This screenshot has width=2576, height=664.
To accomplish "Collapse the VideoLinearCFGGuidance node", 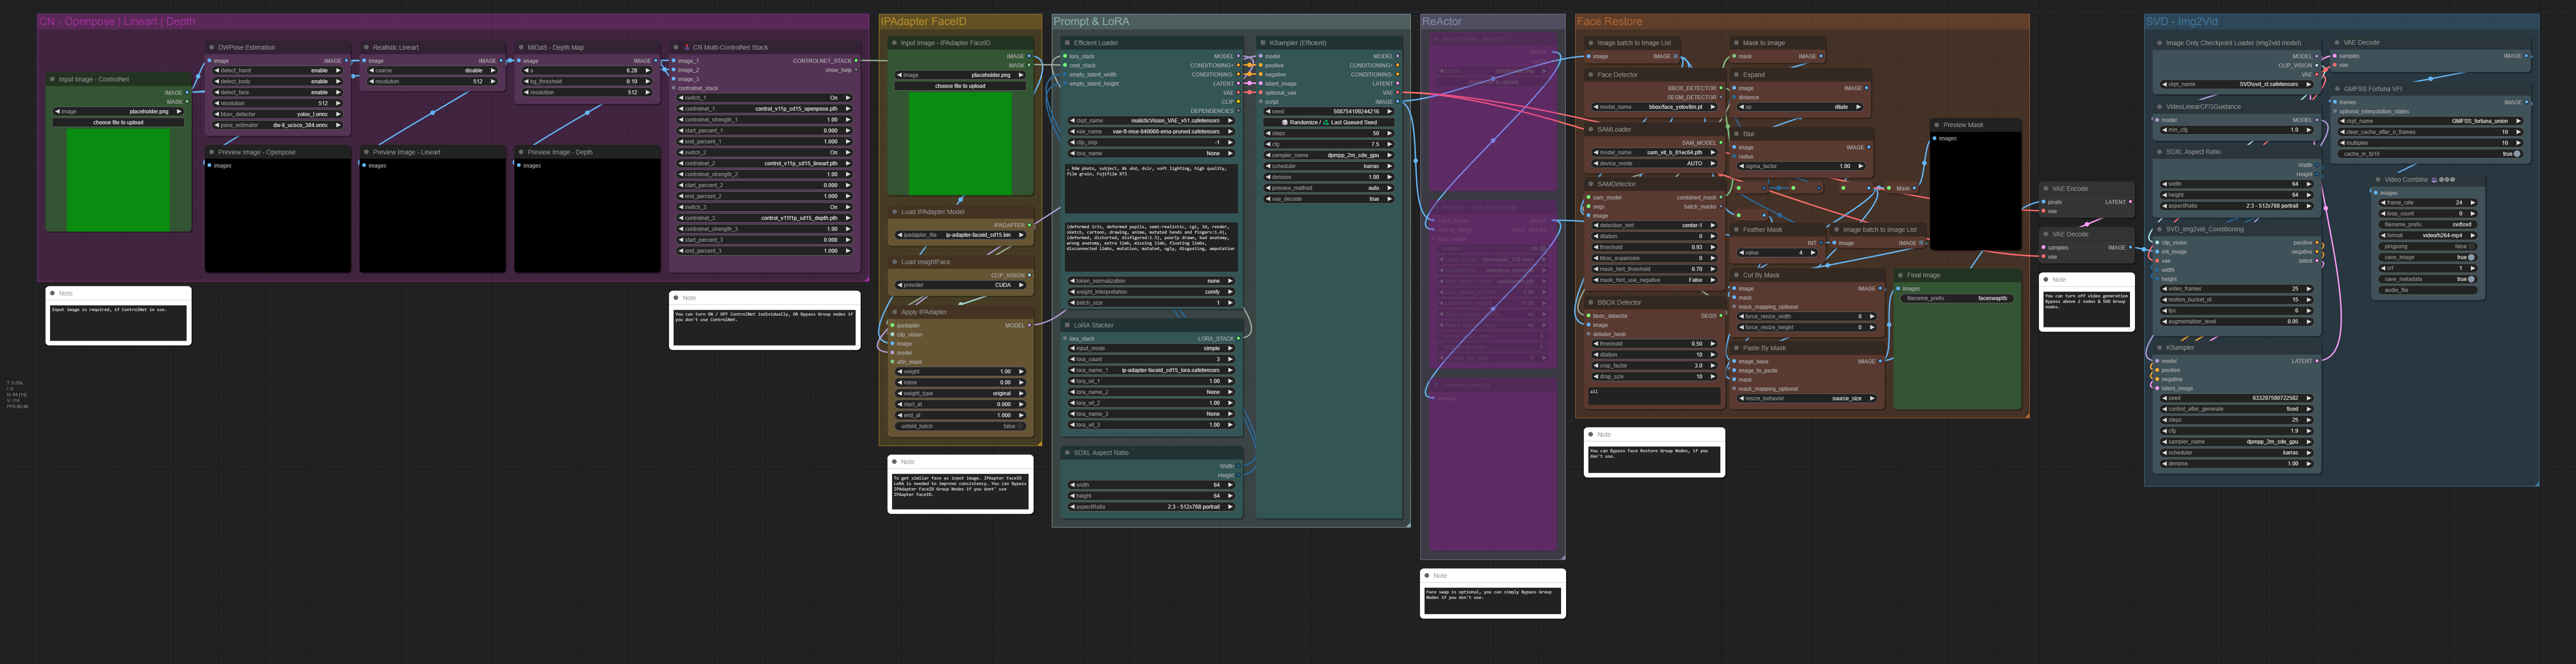I will (x=2159, y=107).
